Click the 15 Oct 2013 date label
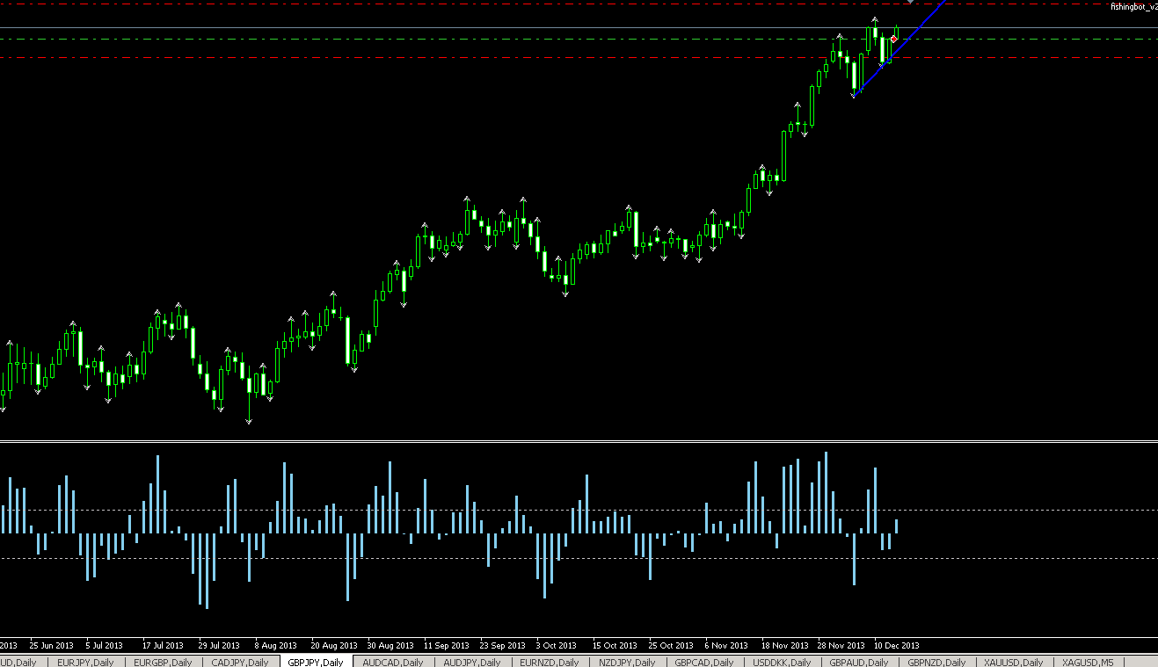This screenshot has height=667, width=1158. coord(614,644)
